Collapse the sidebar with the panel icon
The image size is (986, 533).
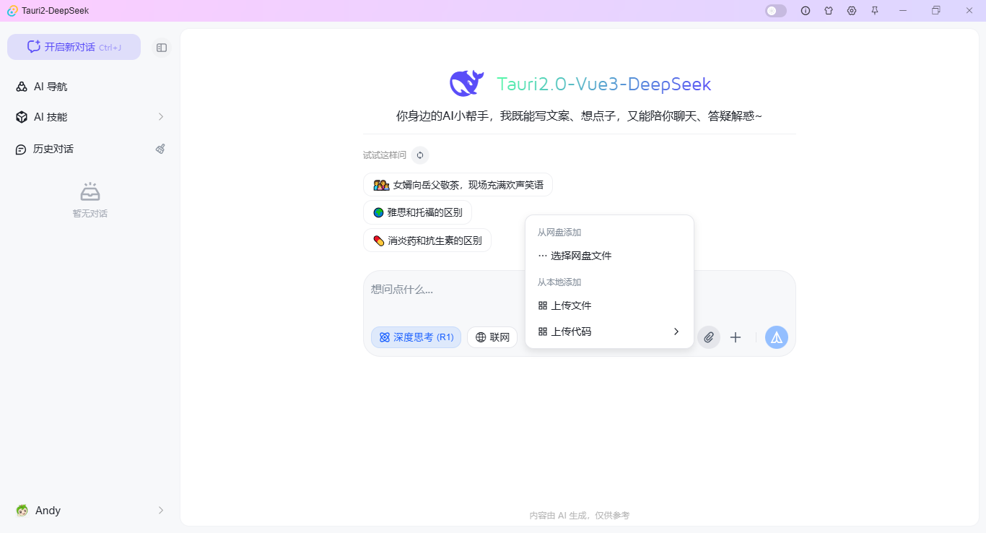coord(162,48)
